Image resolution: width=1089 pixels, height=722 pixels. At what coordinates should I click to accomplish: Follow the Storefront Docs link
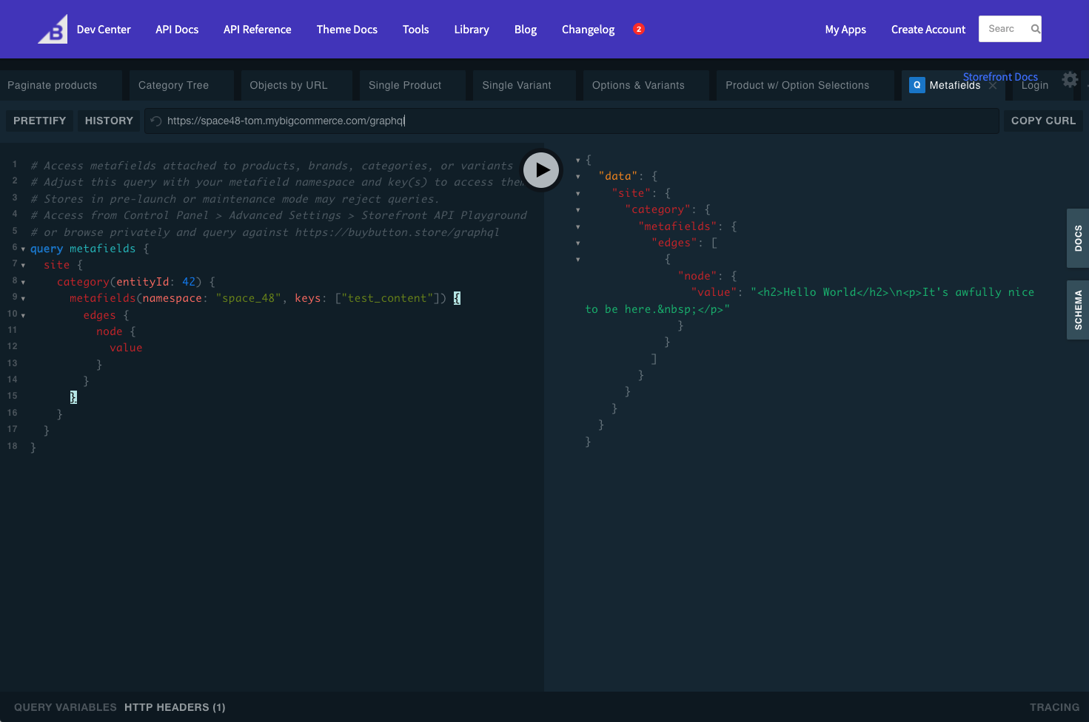[1000, 77]
